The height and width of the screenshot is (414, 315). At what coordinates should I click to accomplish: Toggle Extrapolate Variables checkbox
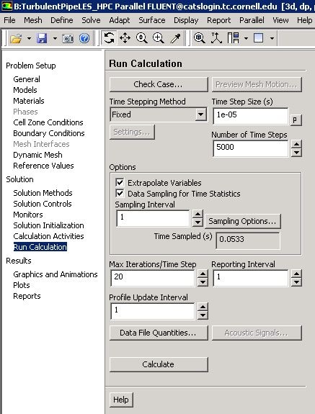[120, 182]
